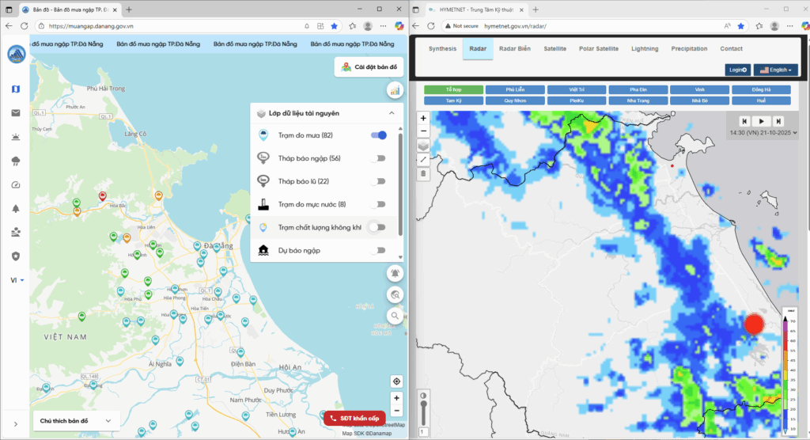
Task: Open the Edge settings menu in HYMETNET window
Action: click(x=790, y=26)
